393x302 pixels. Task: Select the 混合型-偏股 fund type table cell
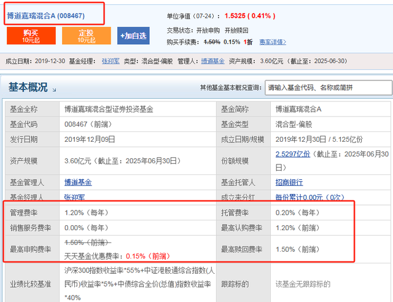click(x=330, y=124)
